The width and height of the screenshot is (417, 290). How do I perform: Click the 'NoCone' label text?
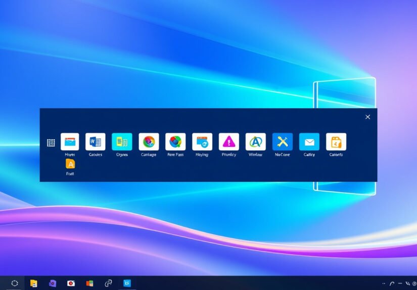click(283, 154)
